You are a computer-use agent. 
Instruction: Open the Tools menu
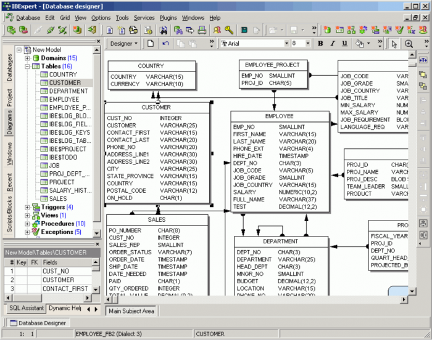point(122,18)
